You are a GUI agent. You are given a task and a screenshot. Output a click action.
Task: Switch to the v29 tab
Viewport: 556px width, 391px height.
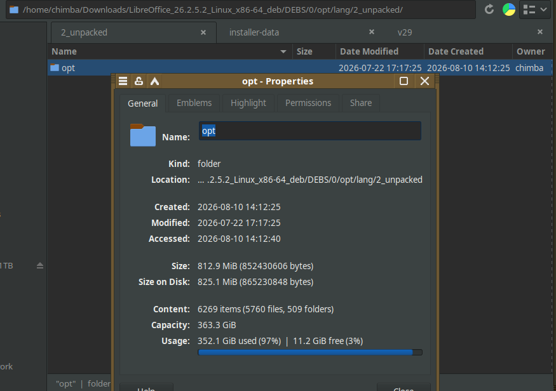click(x=405, y=32)
